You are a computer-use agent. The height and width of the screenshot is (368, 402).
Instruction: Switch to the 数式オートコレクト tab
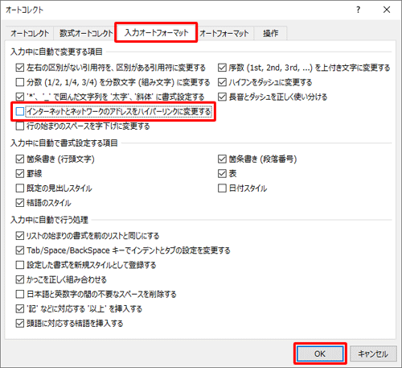[86, 33]
